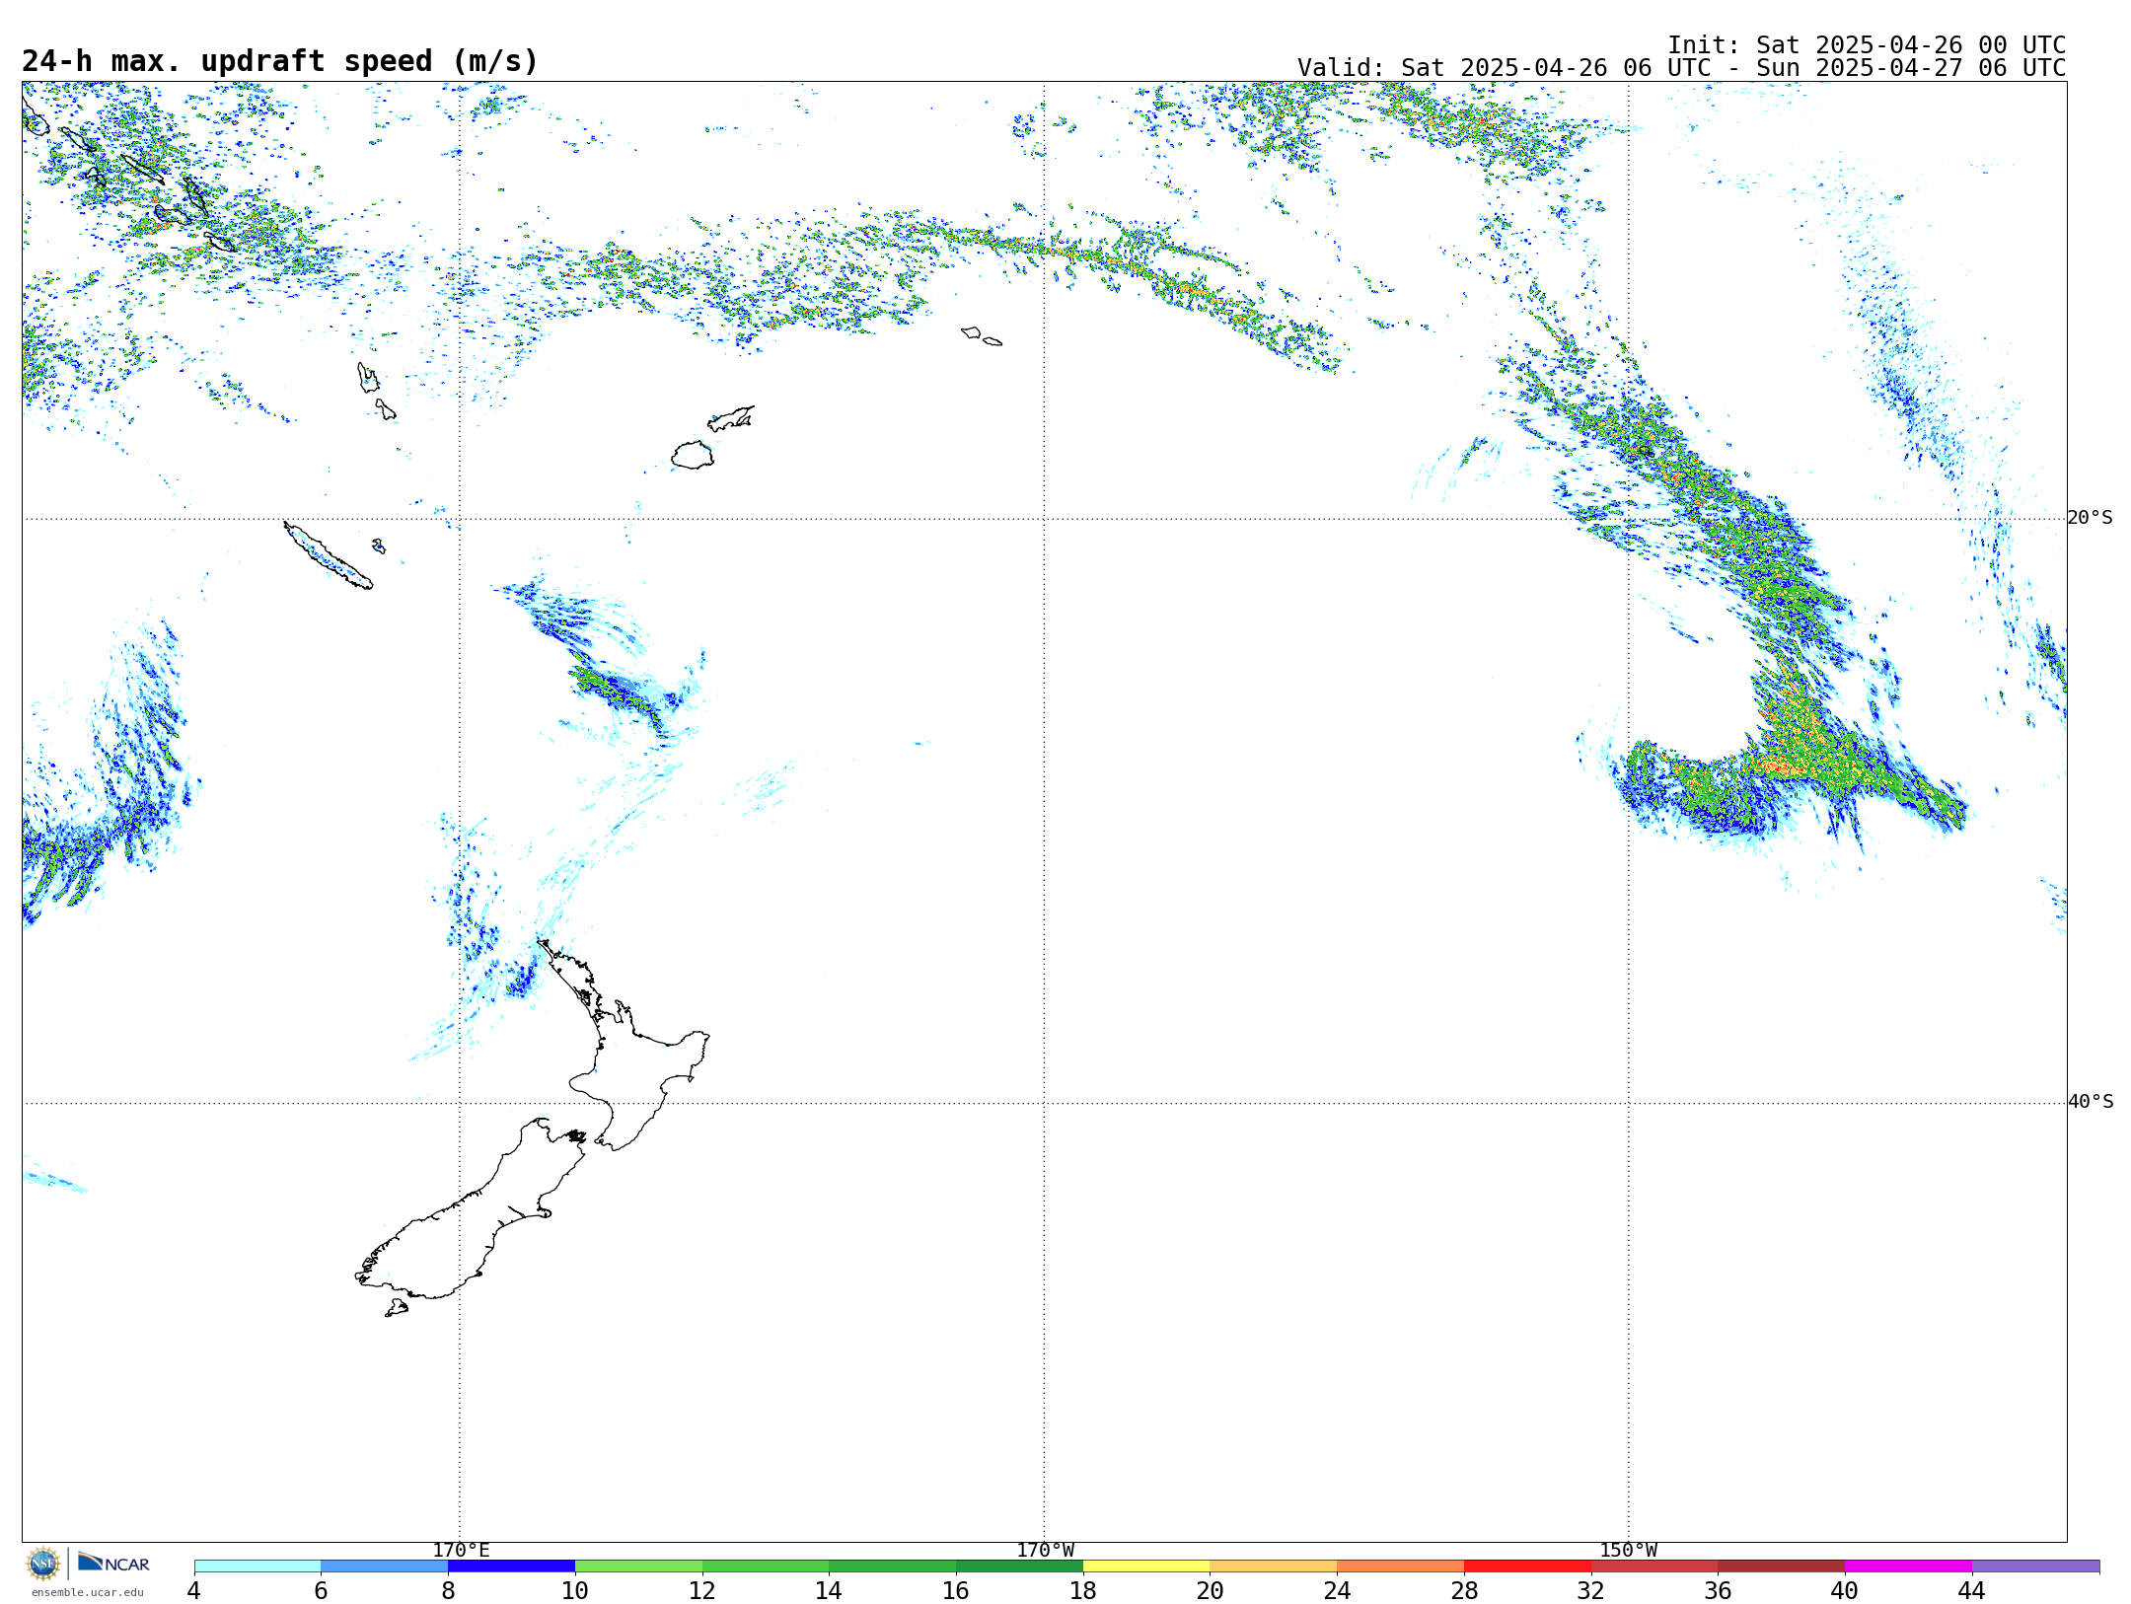The height and width of the screenshot is (1604, 2131).
Task: Click Stewart Island below South Island
Action: pos(397,1308)
